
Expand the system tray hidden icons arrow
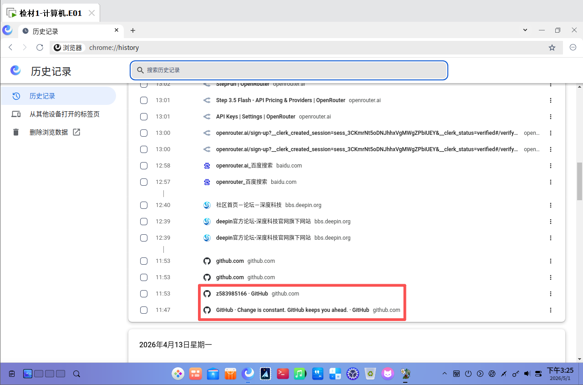pyautogui.click(x=445, y=374)
